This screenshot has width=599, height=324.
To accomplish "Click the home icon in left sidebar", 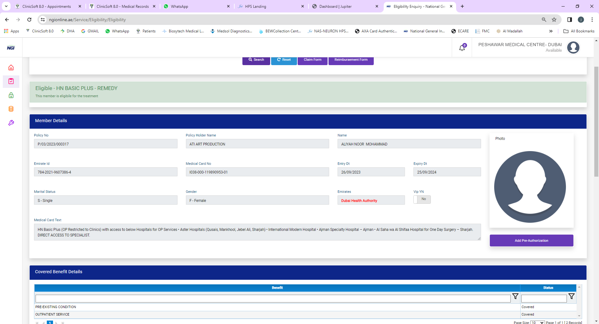I will click(11, 68).
